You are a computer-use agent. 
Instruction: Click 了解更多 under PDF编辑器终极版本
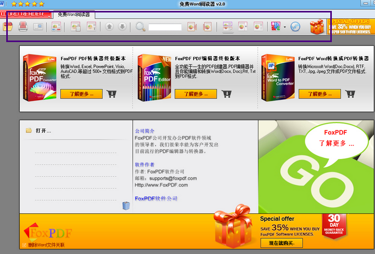pyautogui.click(x=196, y=94)
